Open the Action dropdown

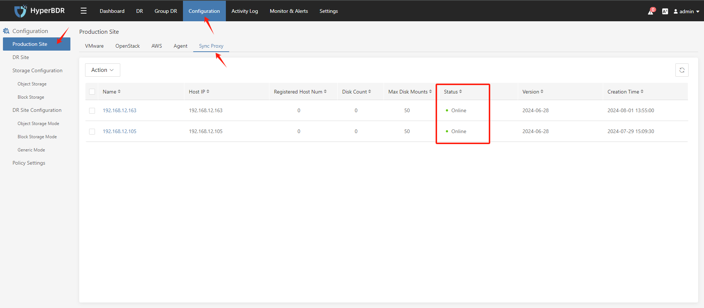103,70
